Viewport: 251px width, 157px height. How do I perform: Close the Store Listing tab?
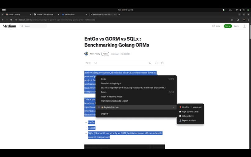pyautogui.click(x=30, y=14)
